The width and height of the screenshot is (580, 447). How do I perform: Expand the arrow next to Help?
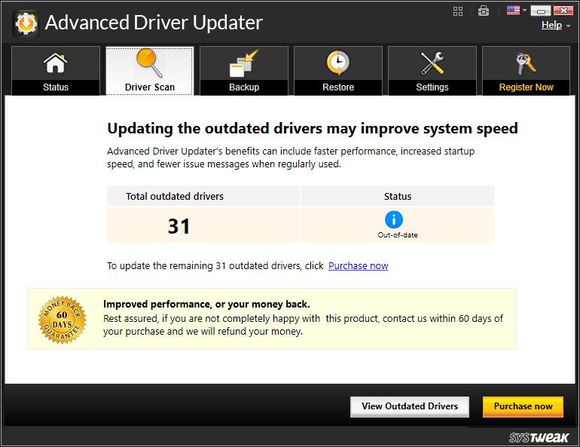point(568,26)
